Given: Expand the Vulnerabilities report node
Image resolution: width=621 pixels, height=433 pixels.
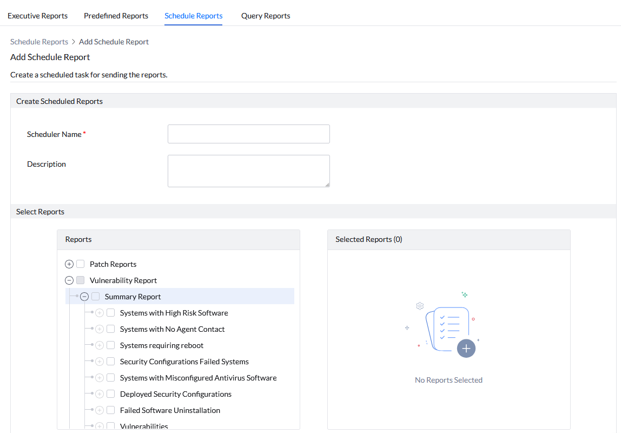Looking at the screenshot, I should point(99,426).
